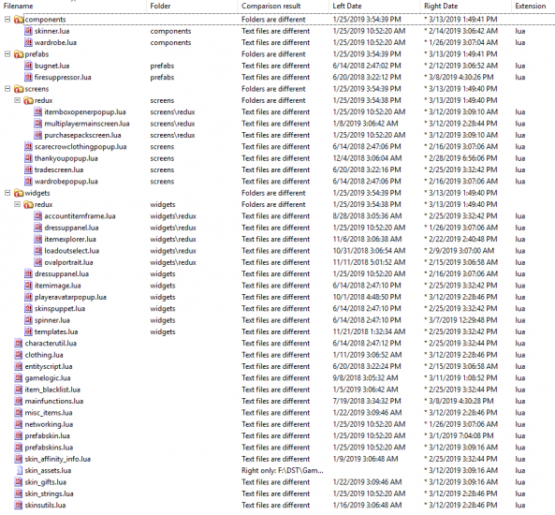The height and width of the screenshot is (515, 555).
Task: Select the skin_gifts.lua file name
Action: click(45, 482)
